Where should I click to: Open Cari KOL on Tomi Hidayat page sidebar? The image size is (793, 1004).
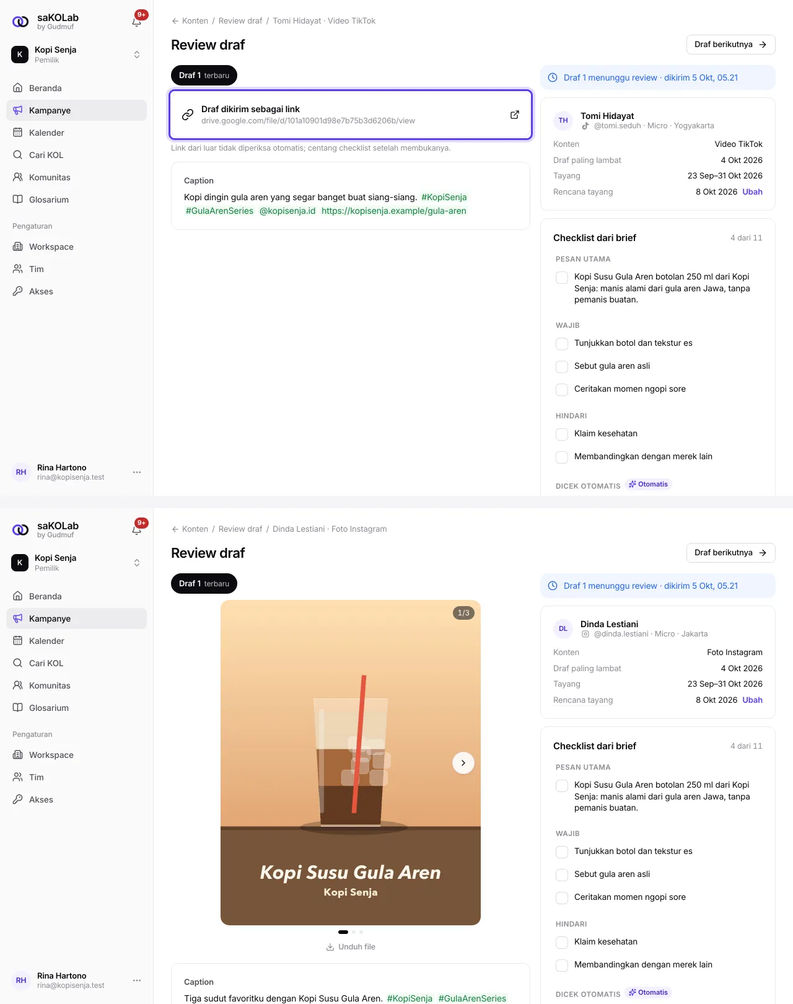tap(76, 155)
